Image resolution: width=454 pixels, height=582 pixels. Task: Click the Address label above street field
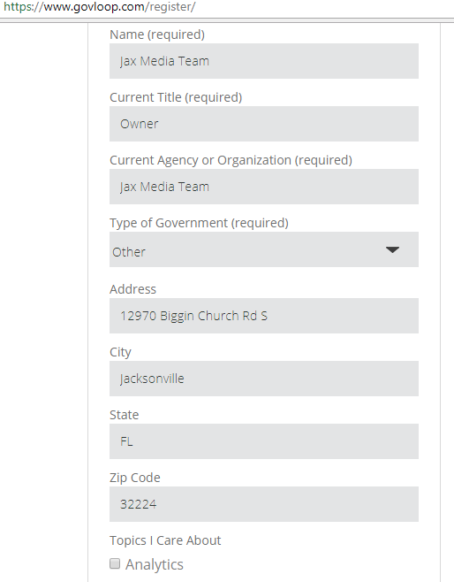(x=132, y=289)
